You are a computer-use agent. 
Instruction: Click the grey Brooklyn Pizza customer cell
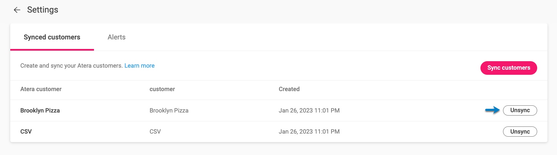pos(169,110)
